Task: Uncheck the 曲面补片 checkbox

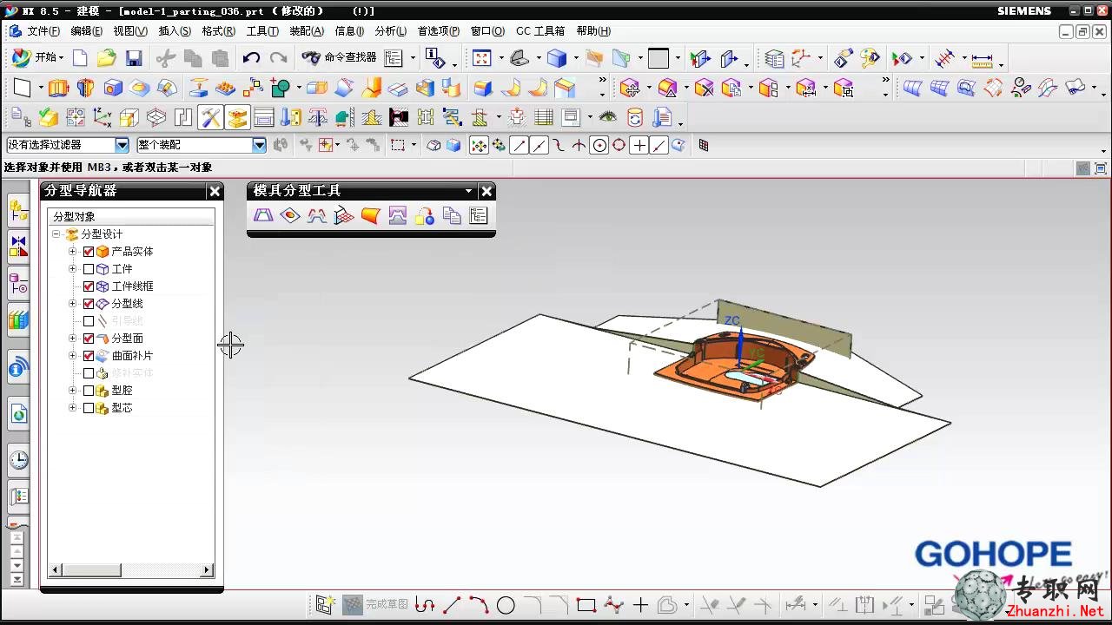Action: pyautogui.click(x=89, y=356)
